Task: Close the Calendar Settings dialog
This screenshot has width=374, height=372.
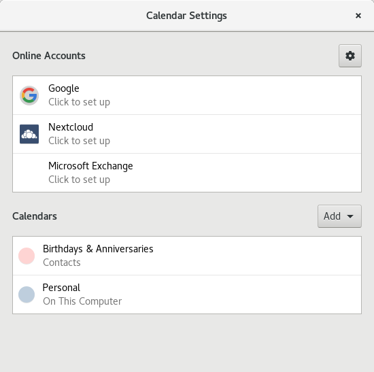Action: pyautogui.click(x=358, y=16)
